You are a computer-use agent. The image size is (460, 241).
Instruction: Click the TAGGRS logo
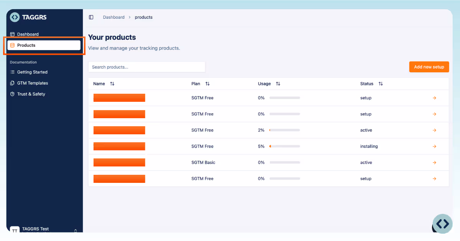pyautogui.click(x=28, y=17)
